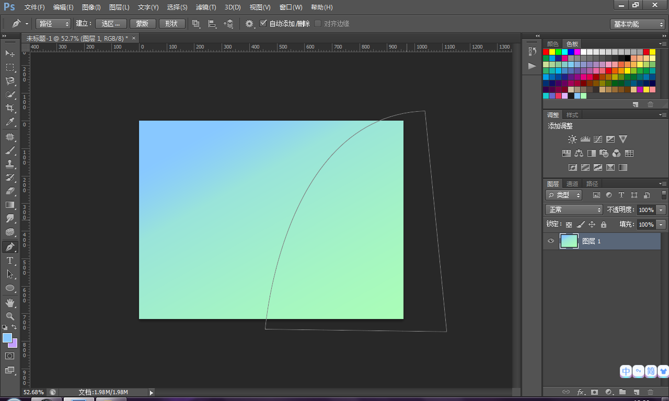Toggle Quick Mask mode
This screenshot has width=669, height=401.
point(10,356)
